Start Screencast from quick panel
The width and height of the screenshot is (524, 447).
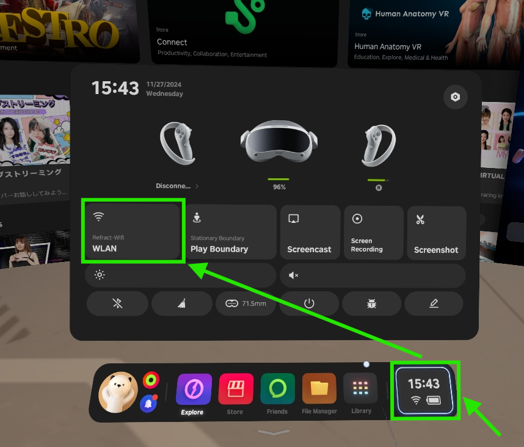coord(310,232)
